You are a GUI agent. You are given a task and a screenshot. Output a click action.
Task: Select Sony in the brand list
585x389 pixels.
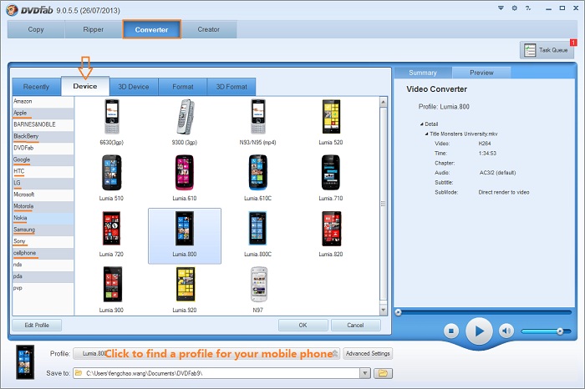coord(43,241)
